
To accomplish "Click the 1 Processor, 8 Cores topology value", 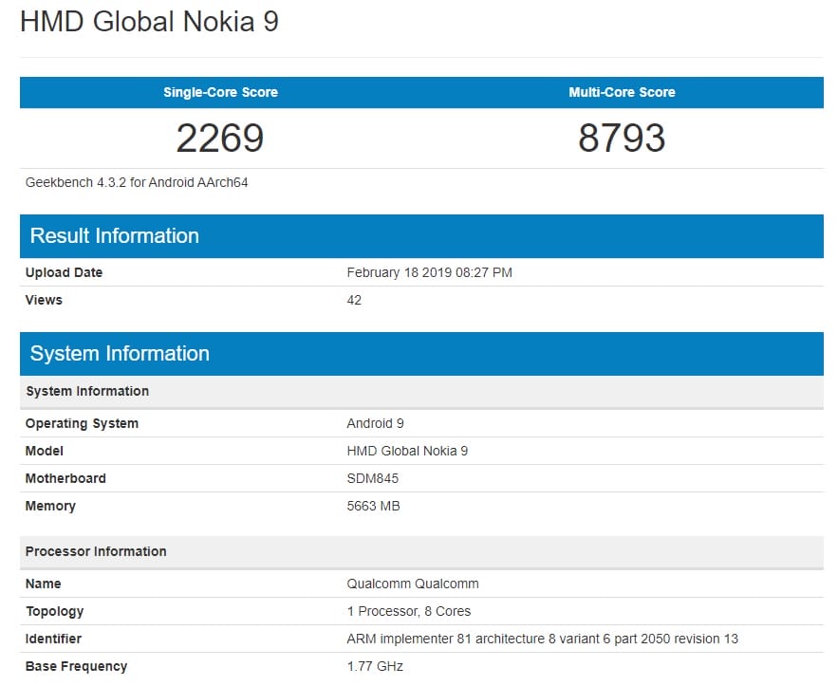I will (408, 611).
